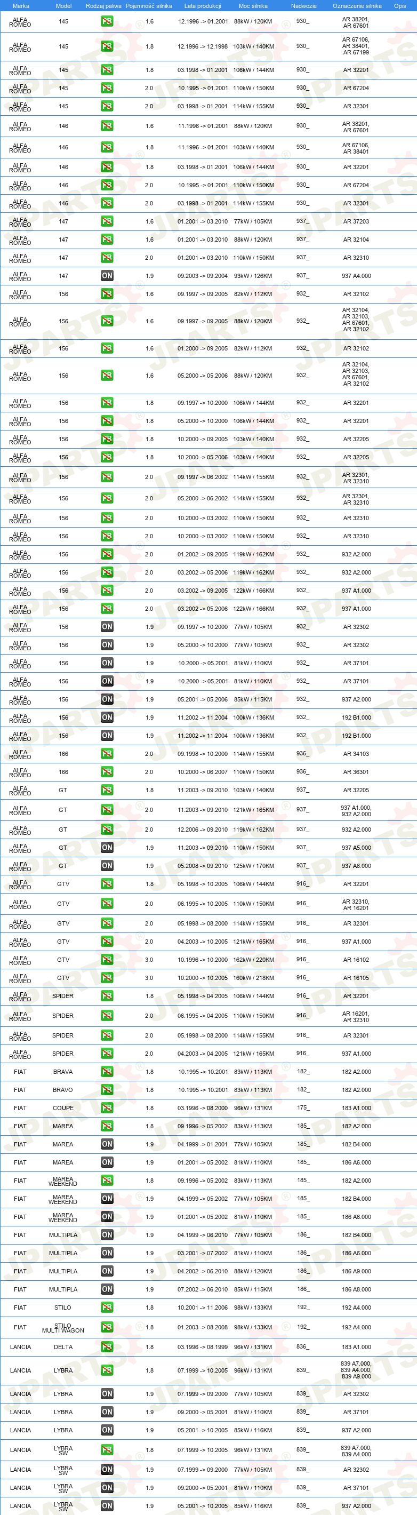Image resolution: width=417 pixels, height=1515 pixels.
Task: Click date range '10.2001 -> 11.2006'
Action: (x=202, y=1307)
